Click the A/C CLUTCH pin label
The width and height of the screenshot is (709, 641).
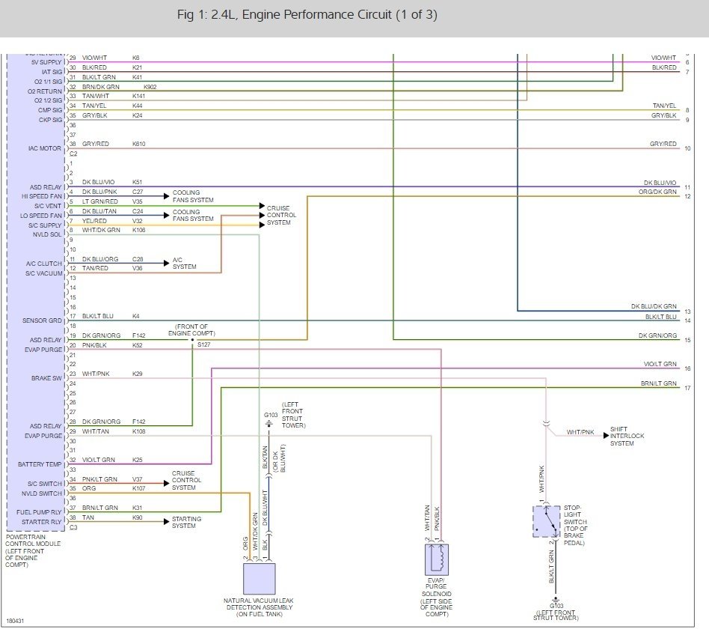coord(44,264)
